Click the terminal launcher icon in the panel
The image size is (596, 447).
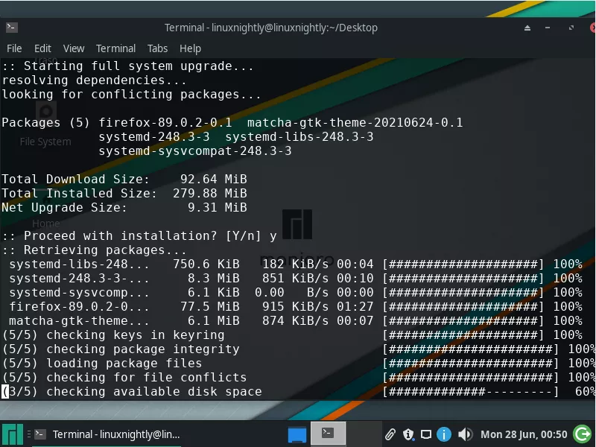(328, 434)
